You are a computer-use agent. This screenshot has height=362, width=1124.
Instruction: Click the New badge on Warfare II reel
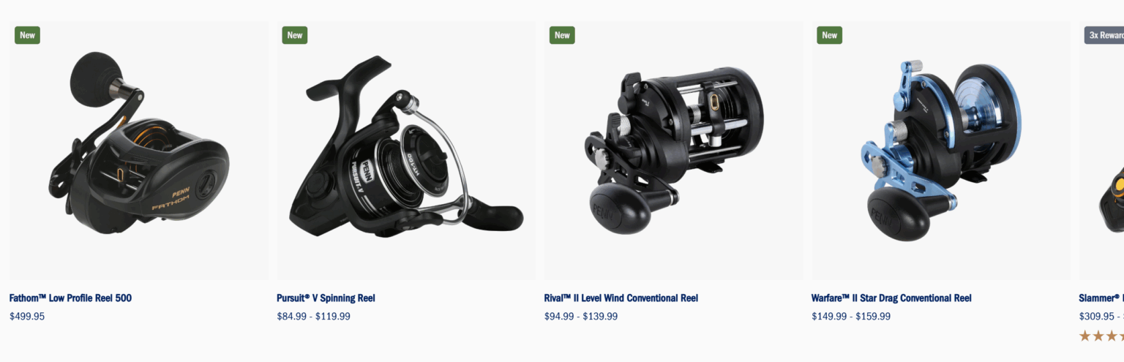click(x=830, y=35)
